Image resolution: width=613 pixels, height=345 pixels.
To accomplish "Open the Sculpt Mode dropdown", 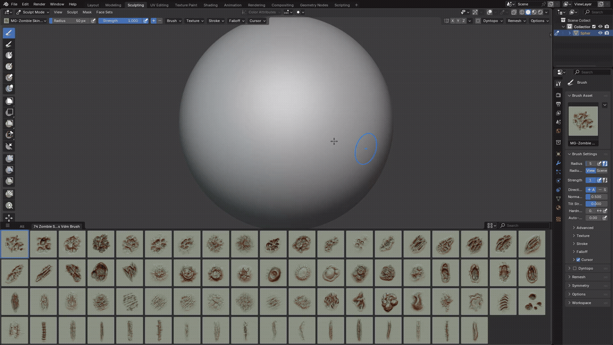I will (32, 12).
